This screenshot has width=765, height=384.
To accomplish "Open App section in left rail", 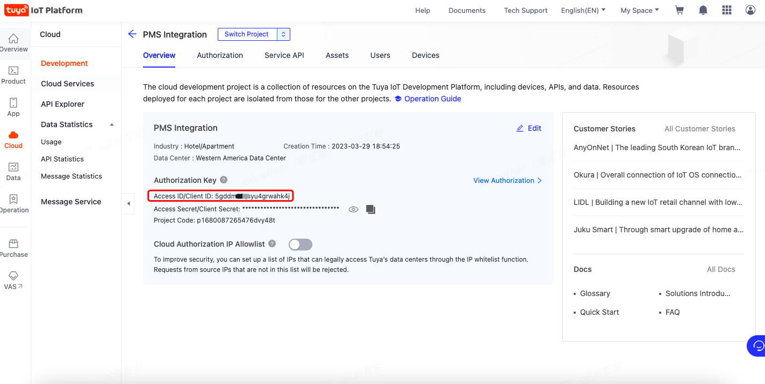I will [13, 107].
